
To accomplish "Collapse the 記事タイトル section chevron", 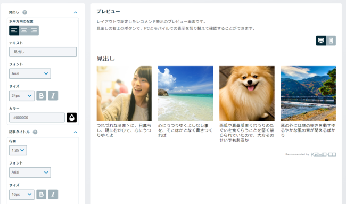I will [x=75, y=132].
